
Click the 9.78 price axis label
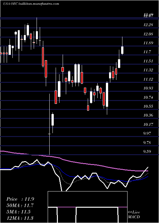point(147,142)
